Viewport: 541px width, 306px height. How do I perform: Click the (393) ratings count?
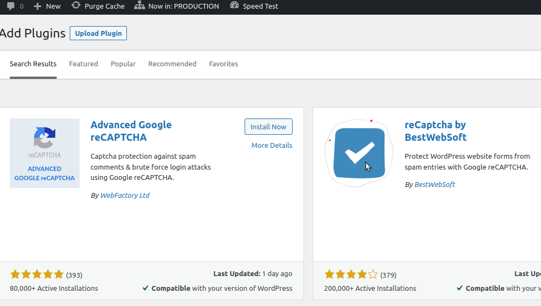[74, 275]
